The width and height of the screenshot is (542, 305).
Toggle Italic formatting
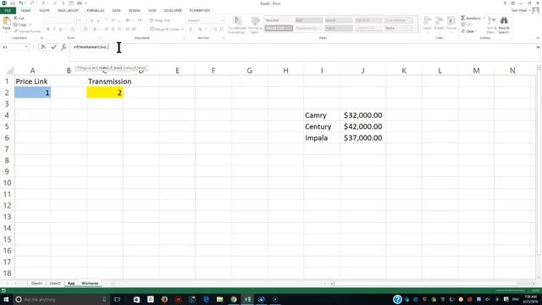tap(54, 29)
